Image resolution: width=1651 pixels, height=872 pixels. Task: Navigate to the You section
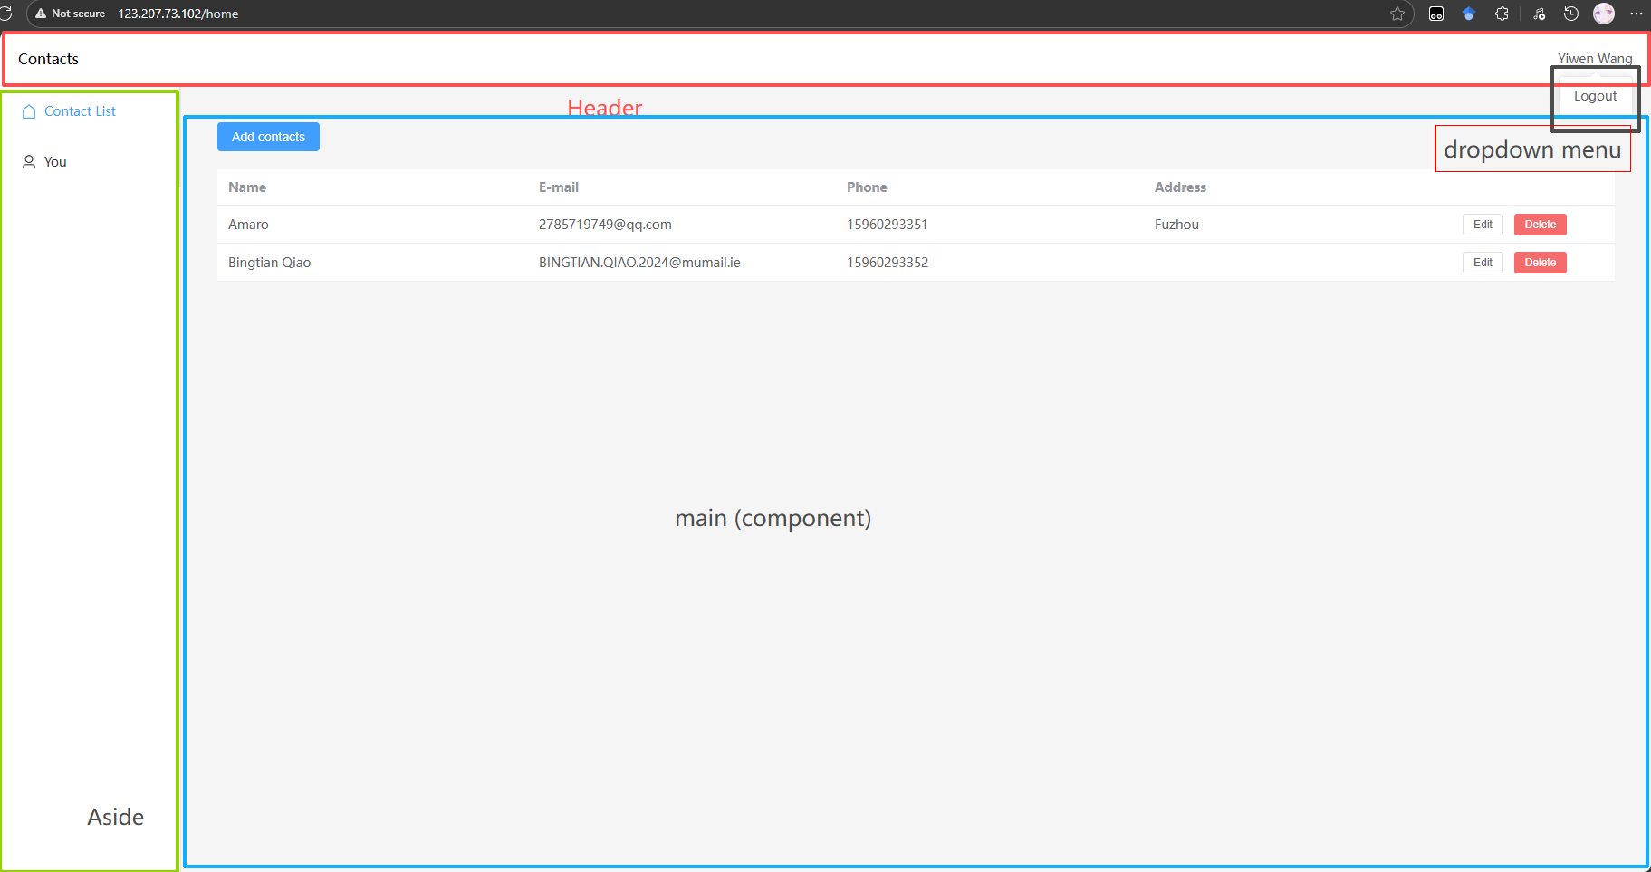click(x=54, y=161)
